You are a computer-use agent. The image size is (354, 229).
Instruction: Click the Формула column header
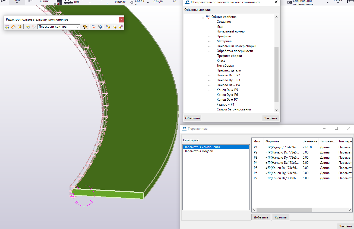tap(272, 141)
